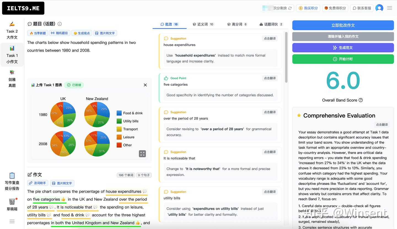This screenshot has width=397, height=229.
Task: Open the user profile avatar
Action: [379, 8]
